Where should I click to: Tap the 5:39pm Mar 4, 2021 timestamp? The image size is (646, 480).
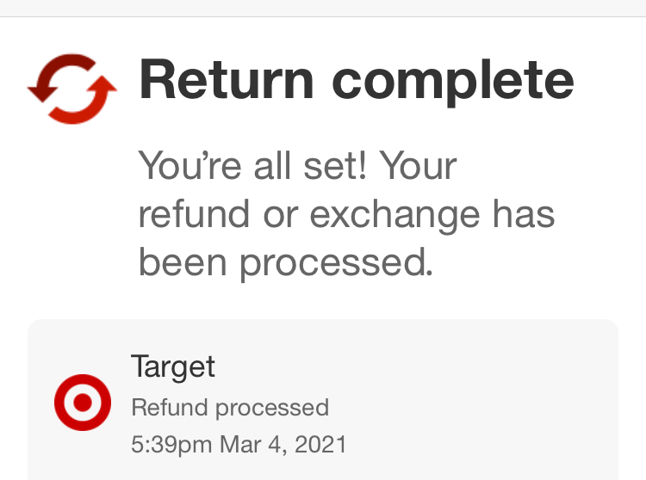[239, 445]
